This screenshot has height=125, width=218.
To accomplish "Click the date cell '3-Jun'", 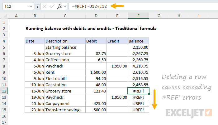I will click(x=35, y=53).
